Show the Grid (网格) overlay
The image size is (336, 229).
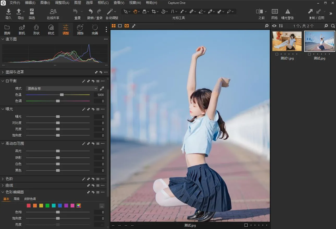pyautogui.click(x=274, y=12)
